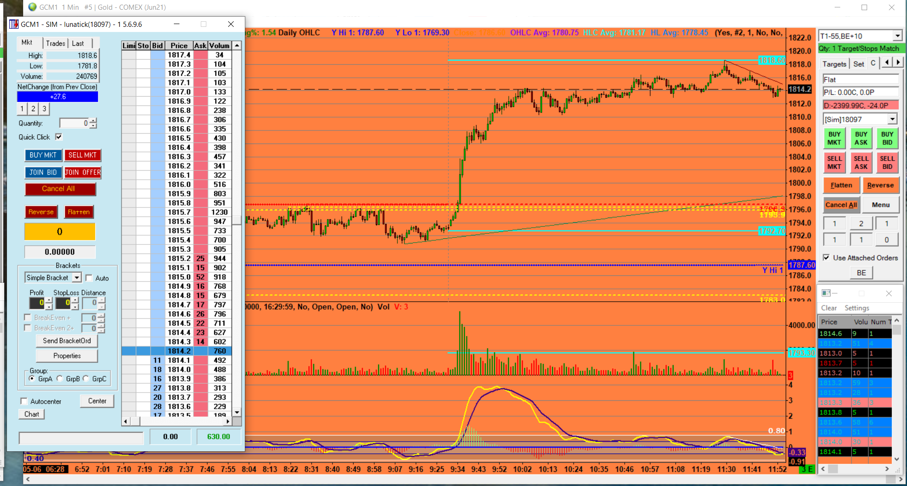Click BUY MKT in the DOM window
This screenshot has height=486, width=907.
point(43,155)
